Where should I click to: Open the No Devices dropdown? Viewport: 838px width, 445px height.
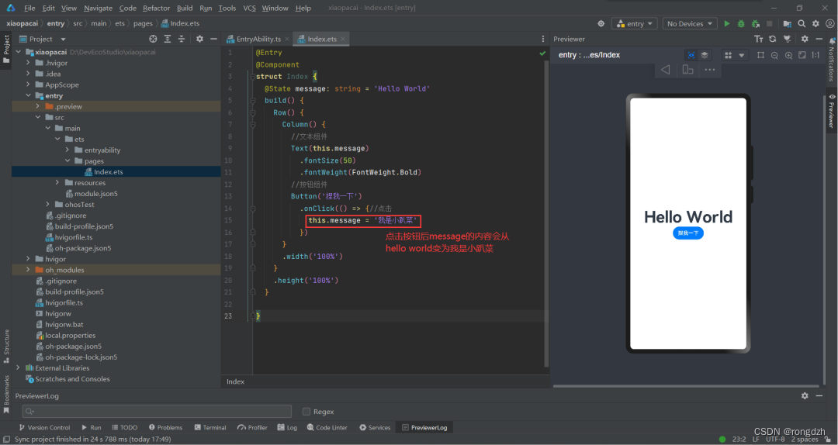690,23
